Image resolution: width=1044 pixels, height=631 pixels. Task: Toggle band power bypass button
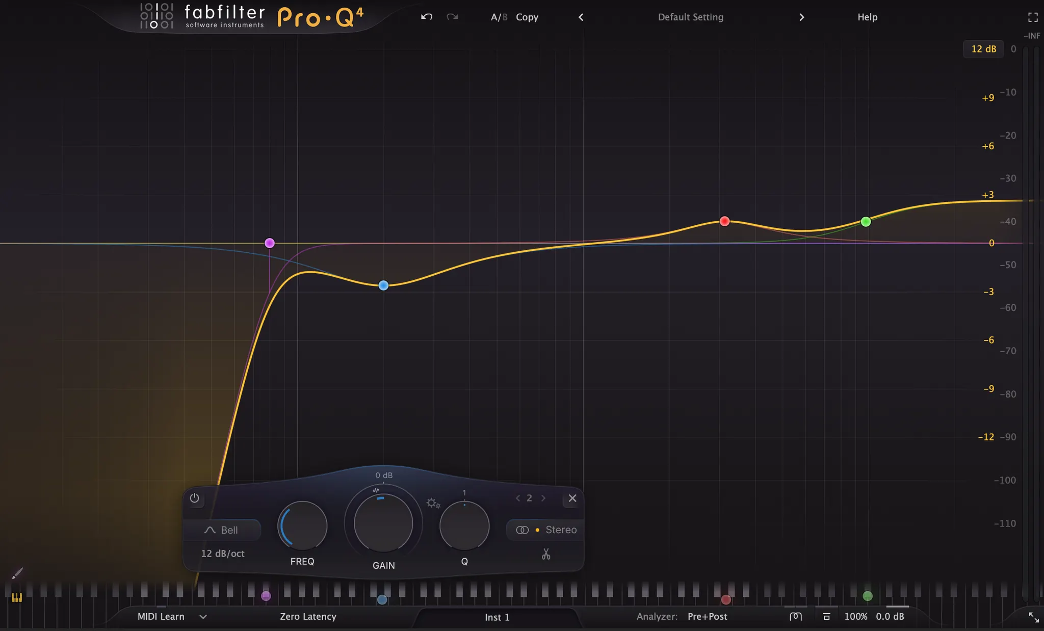tap(194, 498)
